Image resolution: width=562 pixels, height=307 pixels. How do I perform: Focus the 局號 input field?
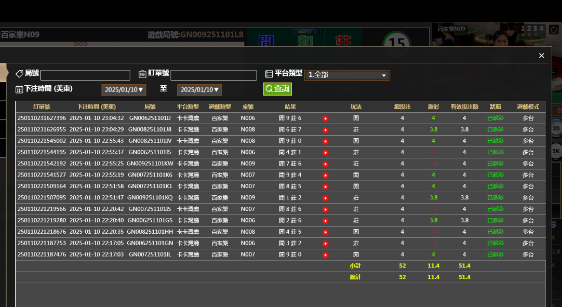click(x=85, y=75)
